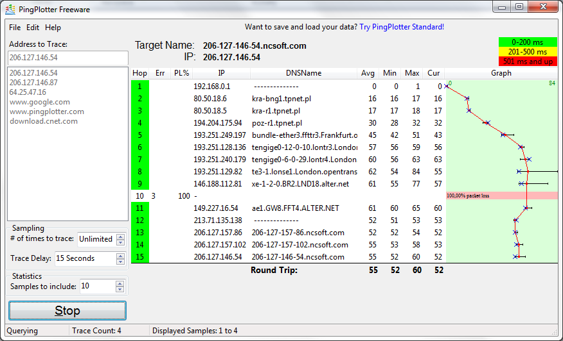Click bundle-ether3 Frankfurt DNS name
This screenshot has width=563, height=341.
[305, 135]
